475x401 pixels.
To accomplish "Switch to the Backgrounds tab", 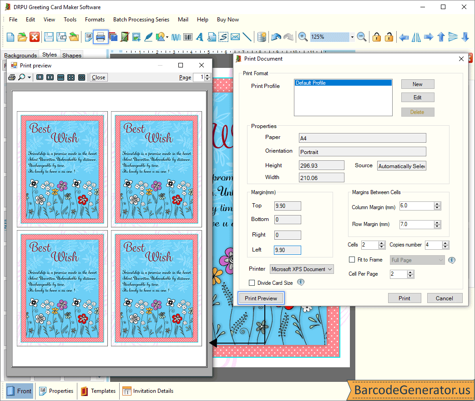I will (x=20, y=55).
